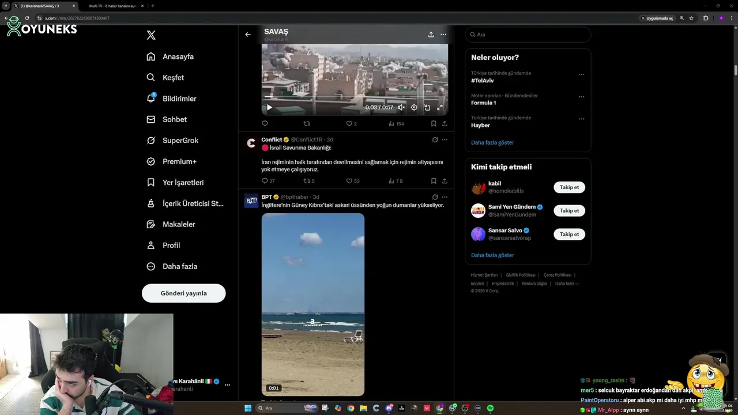The image size is (738, 415).
Task: Reload page using browser refresh icon
Action: pyautogui.click(x=27, y=18)
